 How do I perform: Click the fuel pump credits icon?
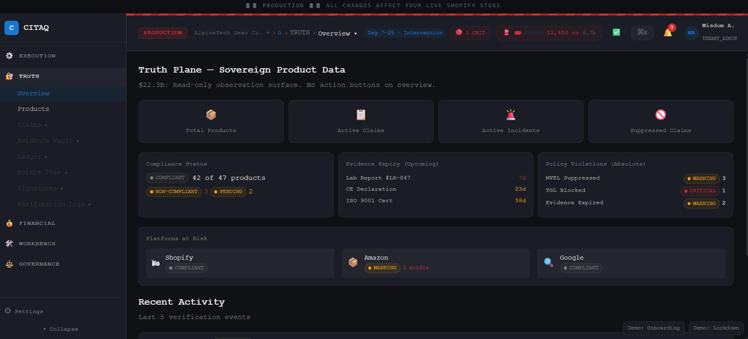[x=507, y=33]
